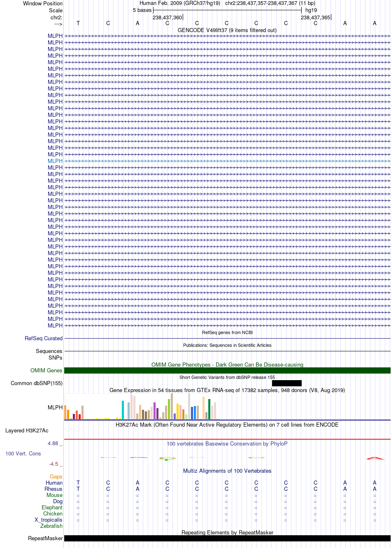The width and height of the screenshot is (391, 548).
Task: Select the light-blue highlighted MLPH transcript label
Action: point(55,161)
